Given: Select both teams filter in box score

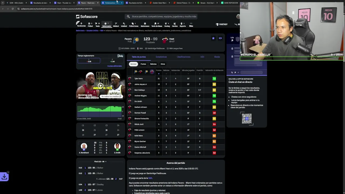Looking at the screenshot, I should click(138, 71).
